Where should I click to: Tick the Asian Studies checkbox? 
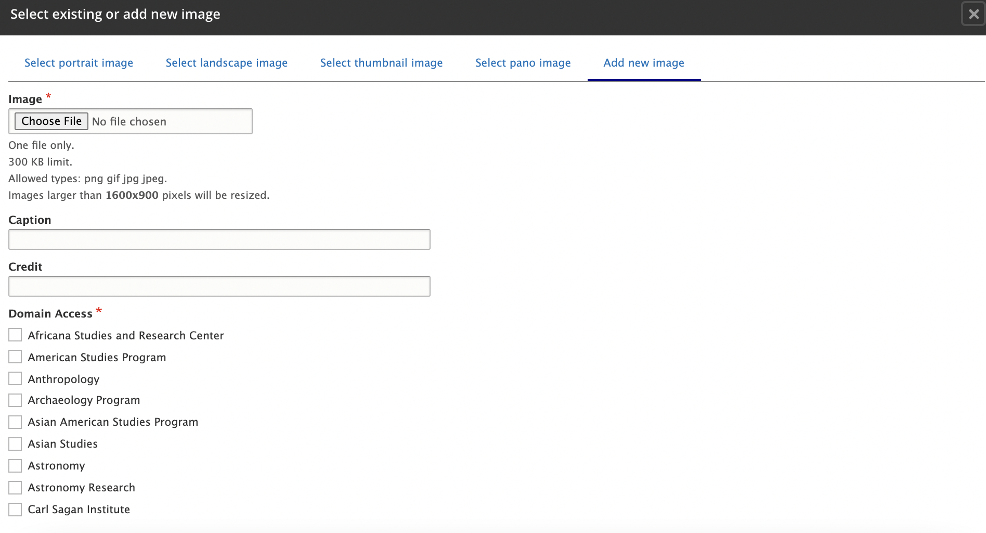15,444
